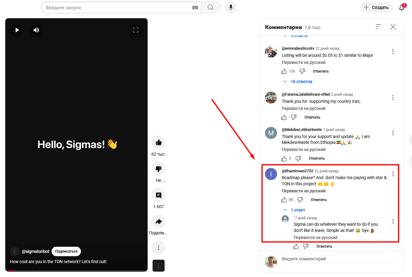Mute the video sound

[x=36, y=30]
